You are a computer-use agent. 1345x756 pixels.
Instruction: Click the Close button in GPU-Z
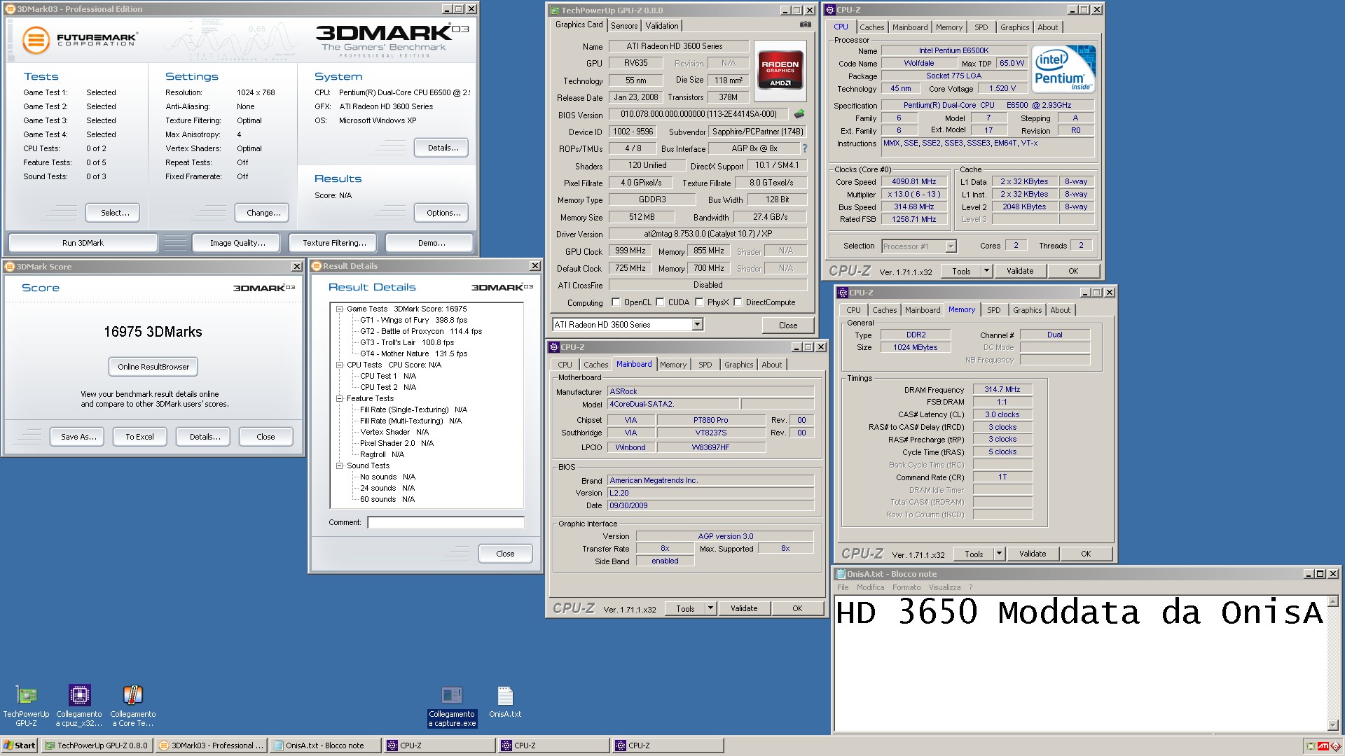coord(788,325)
